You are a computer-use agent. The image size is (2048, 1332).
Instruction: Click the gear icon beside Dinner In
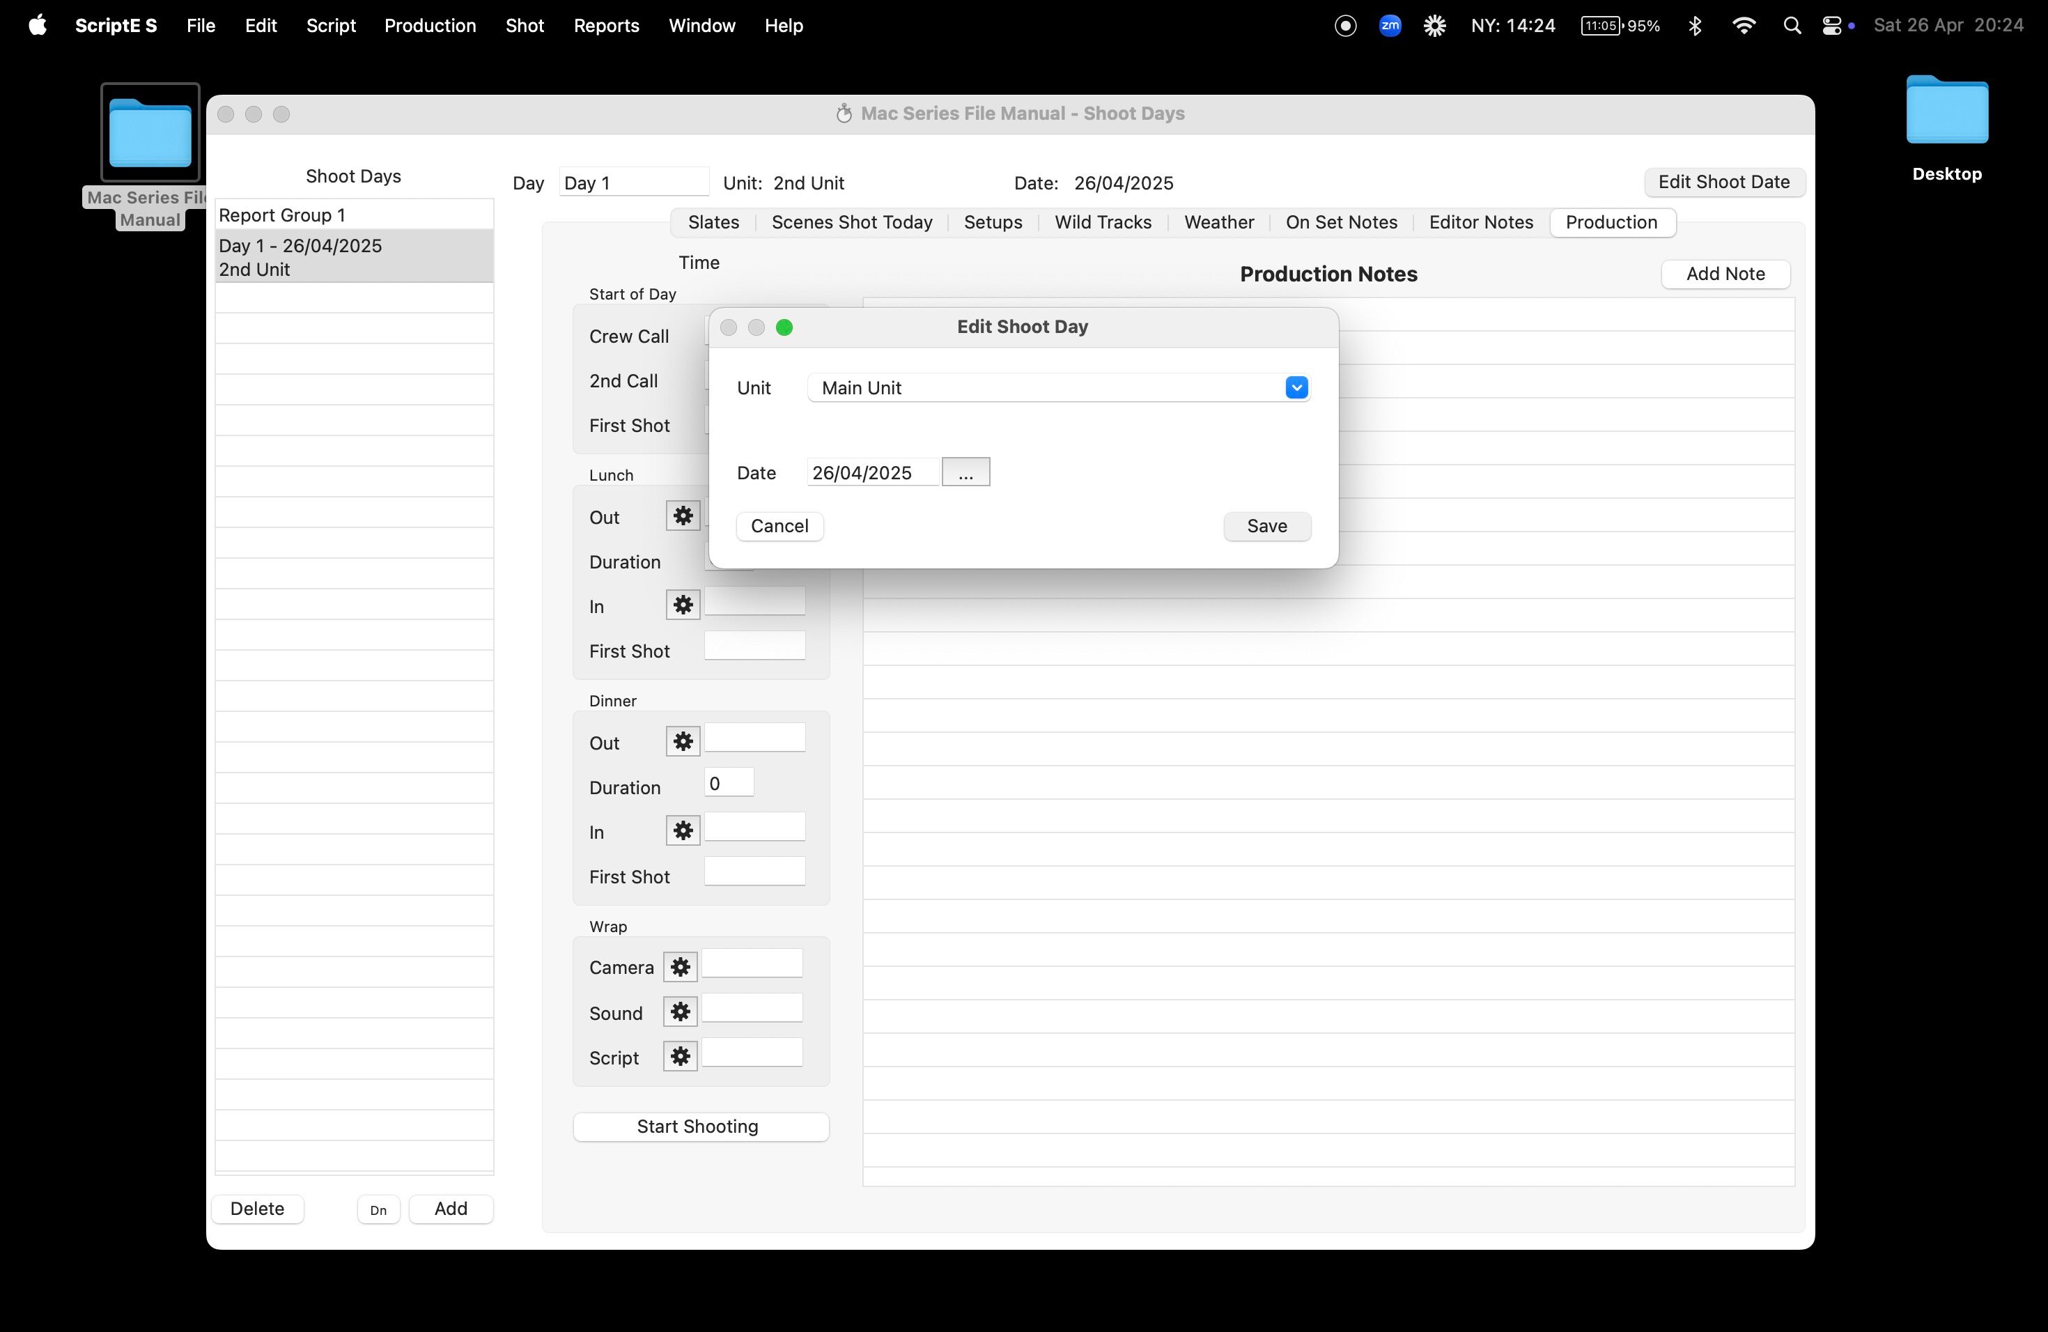point(683,830)
